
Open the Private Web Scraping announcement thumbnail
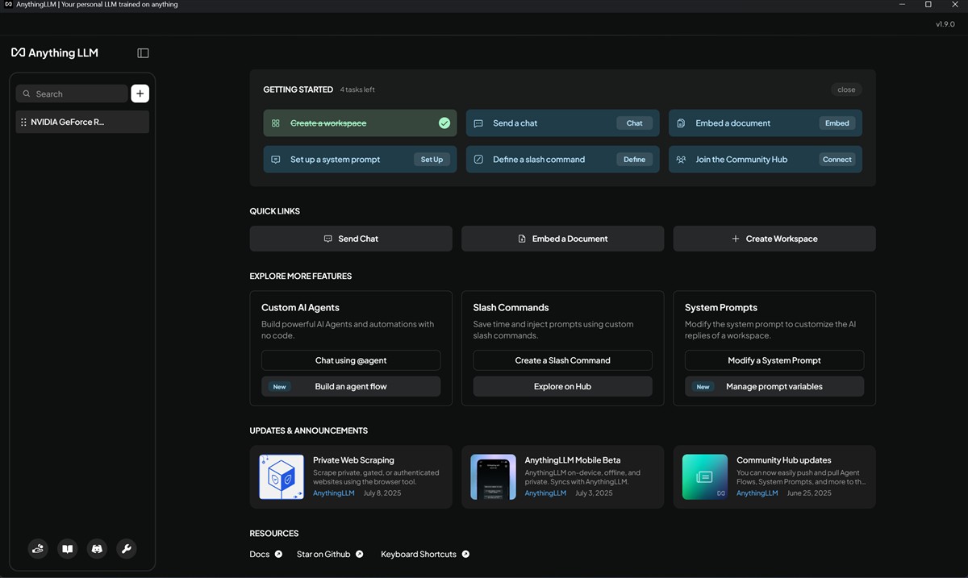click(x=282, y=477)
